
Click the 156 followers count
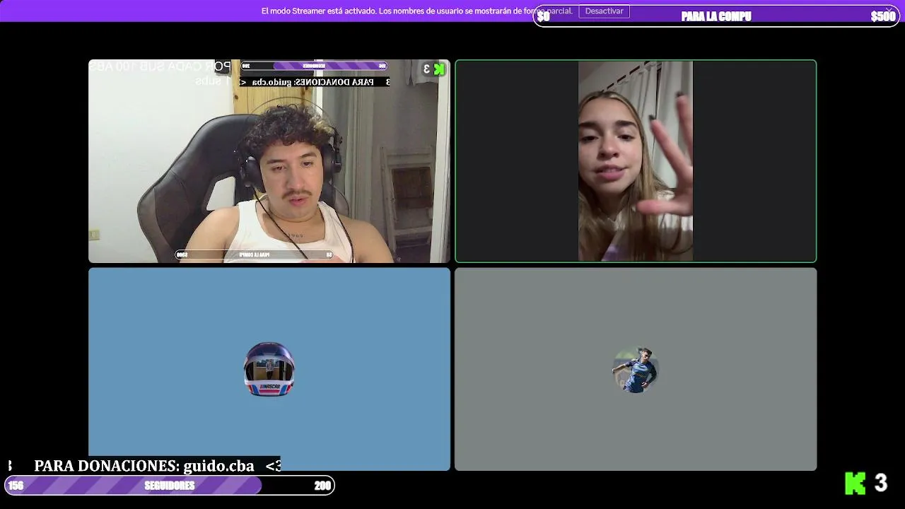[16, 486]
